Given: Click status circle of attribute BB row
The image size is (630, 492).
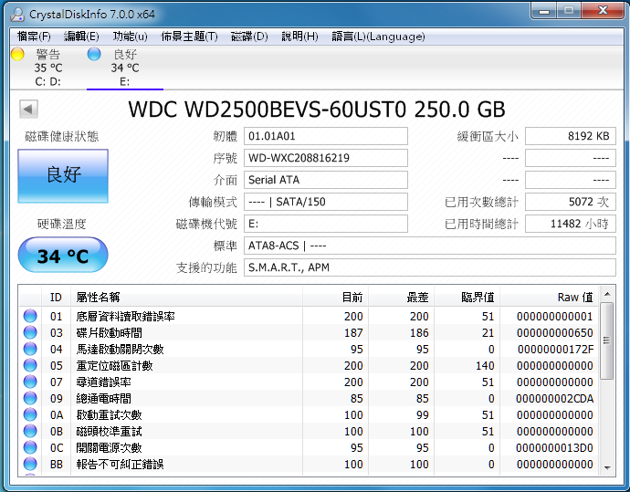Looking at the screenshot, I should pos(30,465).
